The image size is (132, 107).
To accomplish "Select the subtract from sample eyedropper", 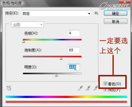I will coord(95,88).
